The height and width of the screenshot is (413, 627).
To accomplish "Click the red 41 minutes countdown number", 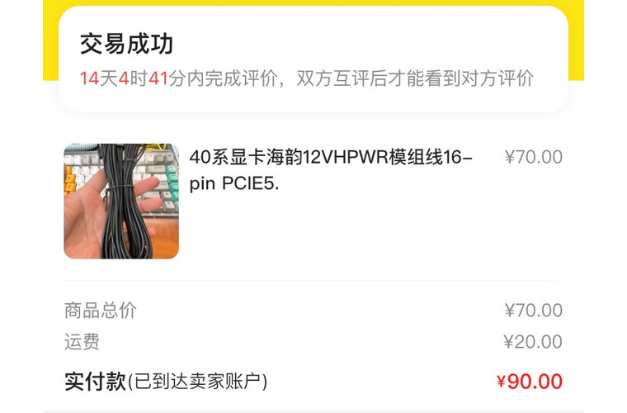I will [x=158, y=78].
